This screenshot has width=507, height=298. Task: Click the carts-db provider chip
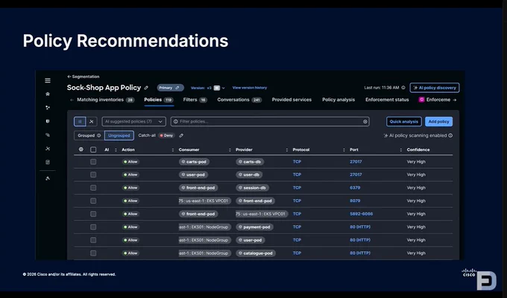click(250, 162)
